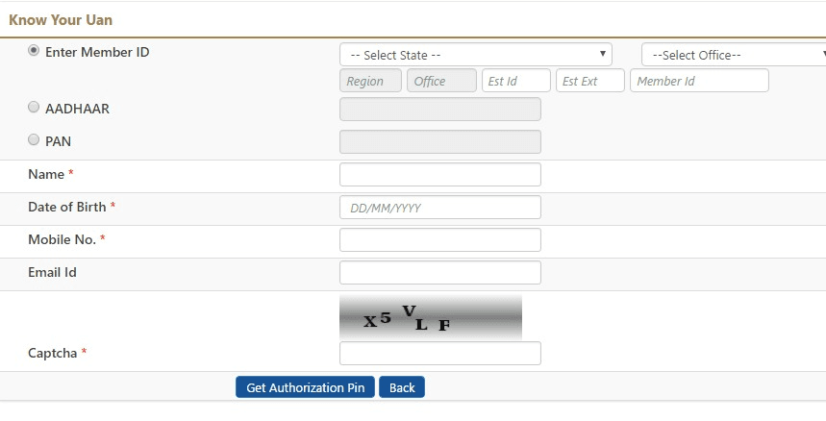The height and width of the screenshot is (421, 826).
Task: Select the Enter Member ID radio button
Action: (34, 51)
